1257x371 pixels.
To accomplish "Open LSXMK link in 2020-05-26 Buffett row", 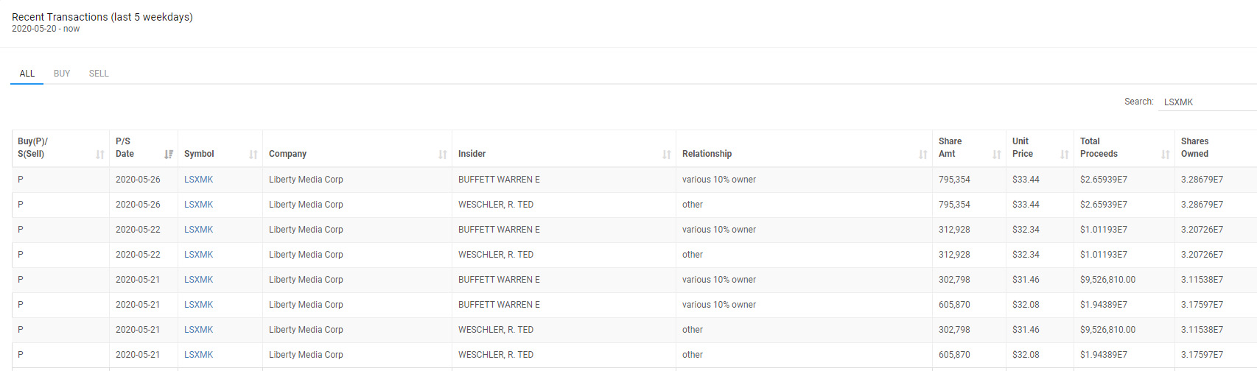I will 198,180.
